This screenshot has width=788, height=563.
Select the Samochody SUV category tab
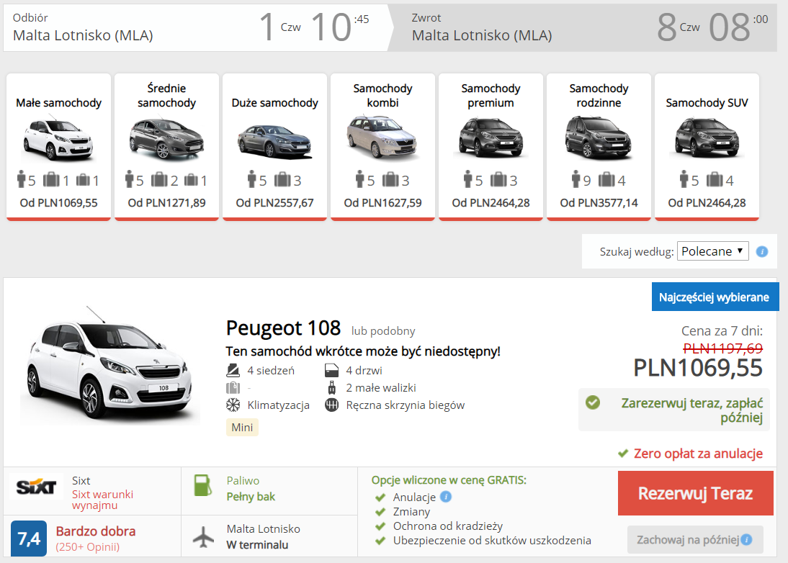[707, 147]
